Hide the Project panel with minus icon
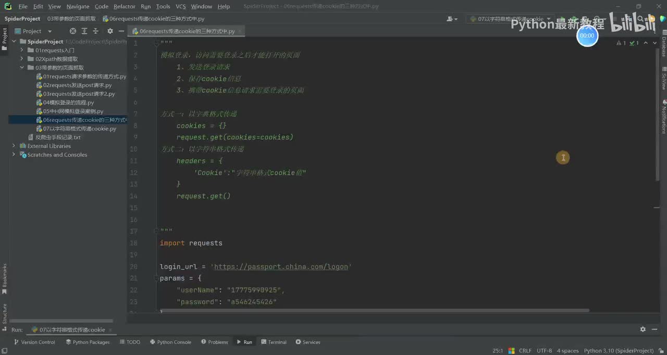This screenshot has width=667, height=355. click(121, 31)
